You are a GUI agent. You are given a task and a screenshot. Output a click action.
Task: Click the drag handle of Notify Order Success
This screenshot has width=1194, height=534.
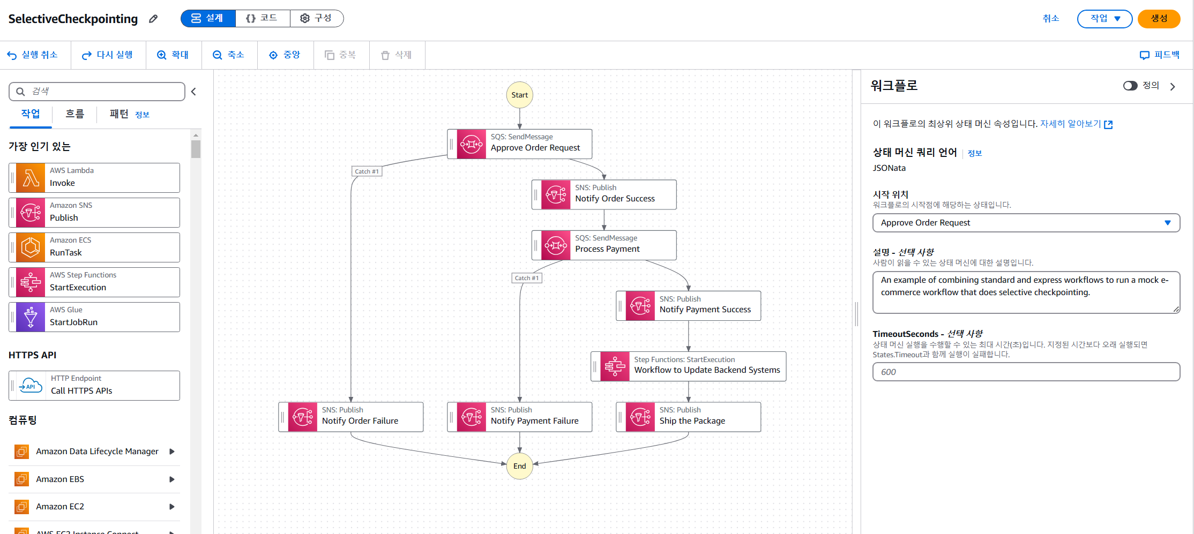point(536,194)
